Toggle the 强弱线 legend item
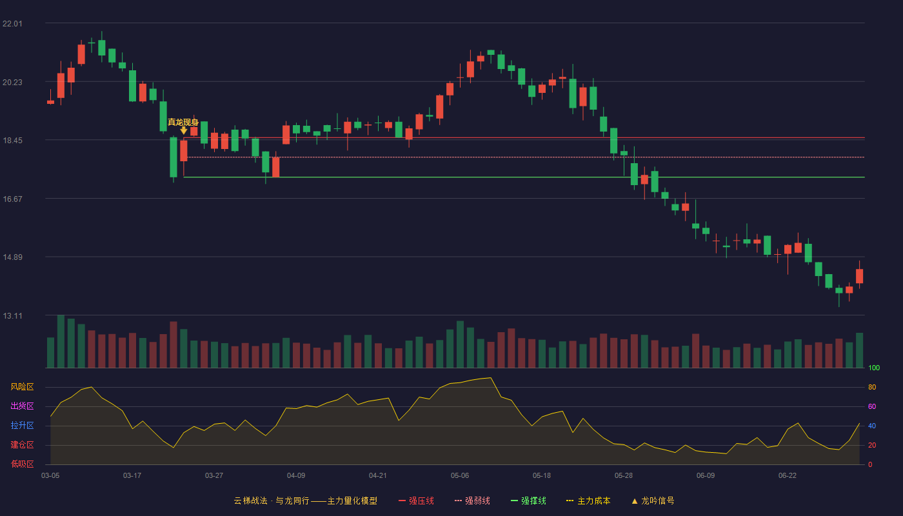The image size is (903, 516). pyautogui.click(x=472, y=501)
